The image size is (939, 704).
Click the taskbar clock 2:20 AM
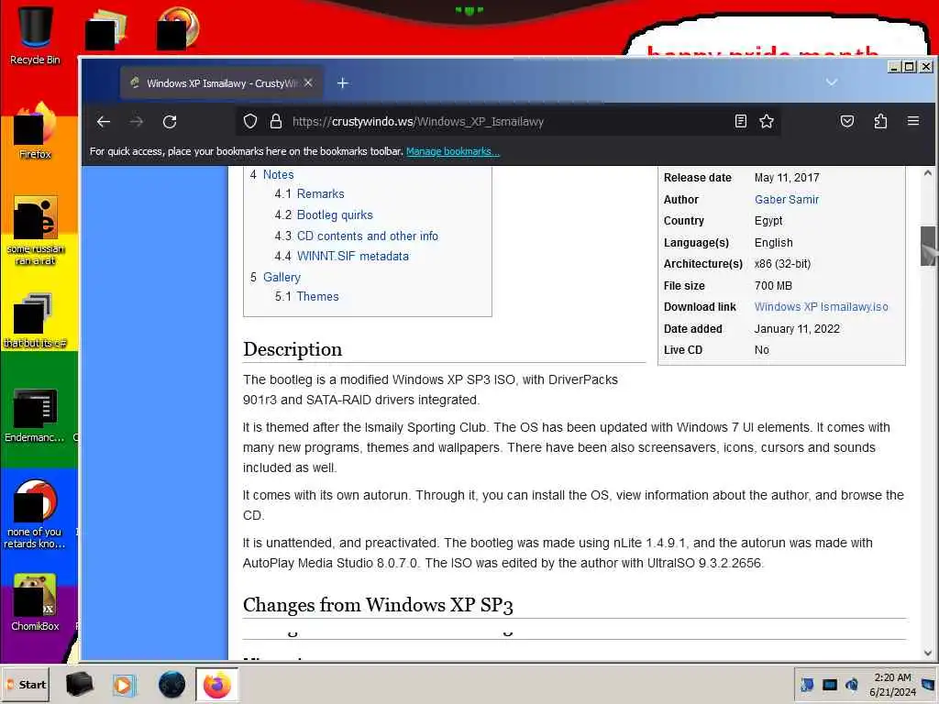coord(892,677)
